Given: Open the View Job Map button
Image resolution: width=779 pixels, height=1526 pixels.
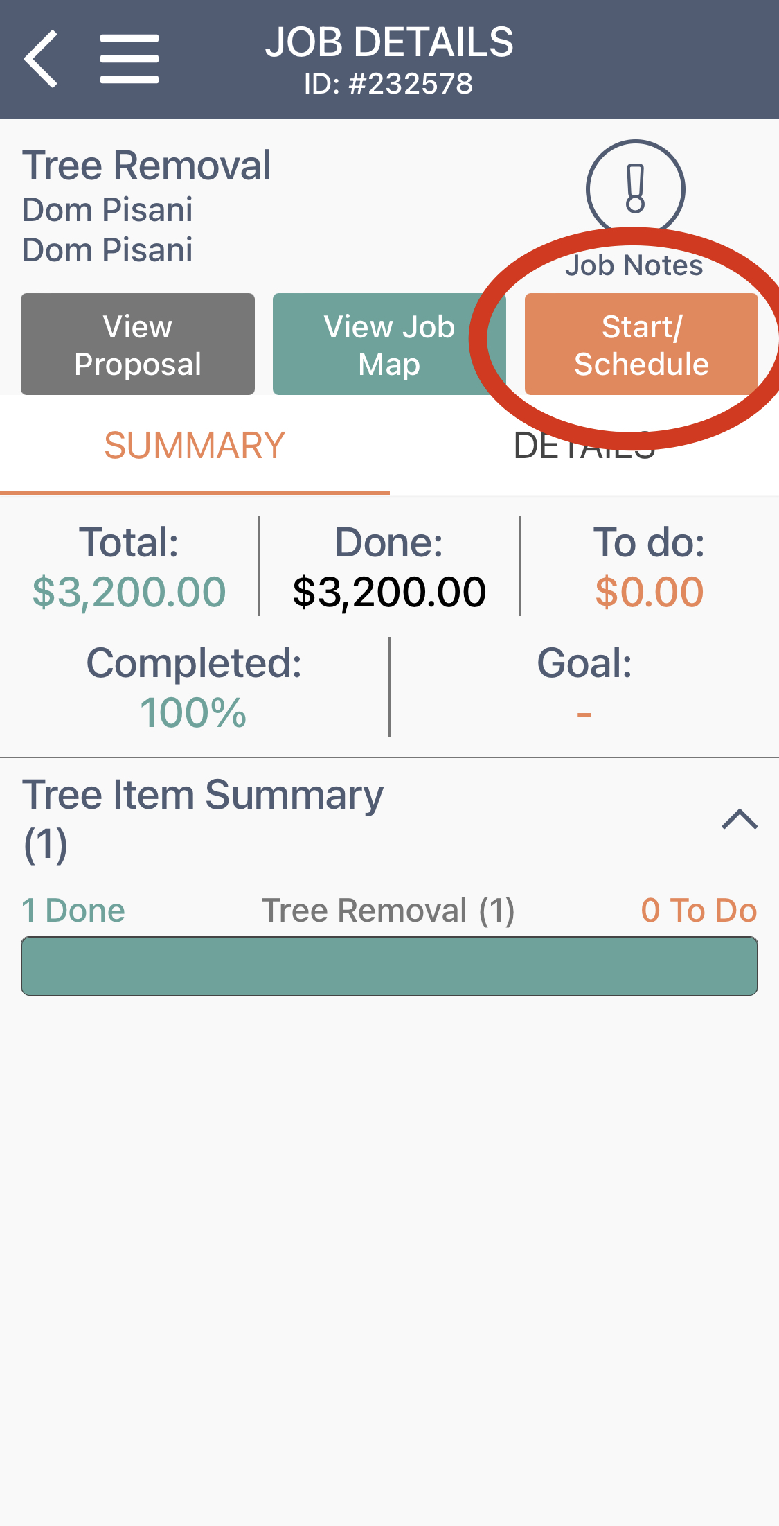Looking at the screenshot, I should coord(389,344).
